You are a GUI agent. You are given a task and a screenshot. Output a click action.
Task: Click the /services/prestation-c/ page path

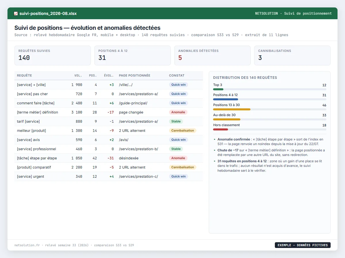(138, 177)
